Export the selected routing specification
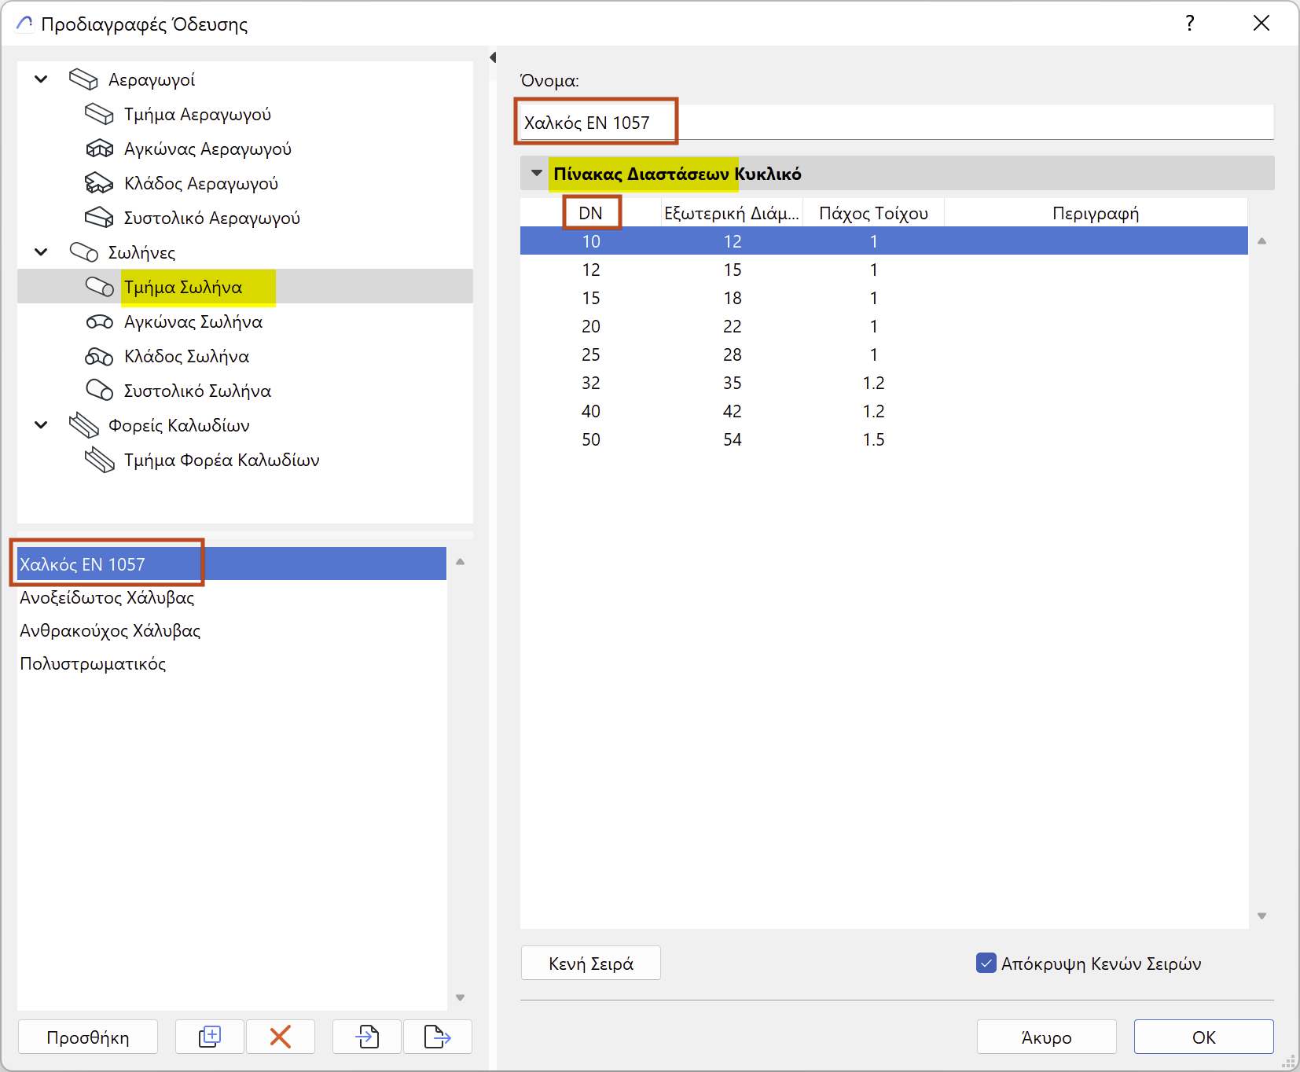The width and height of the screenshot is (1300, 1072). 438,1037
